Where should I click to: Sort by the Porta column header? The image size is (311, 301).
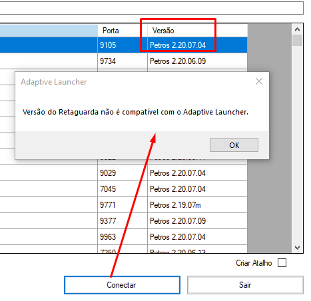[123, 31]
